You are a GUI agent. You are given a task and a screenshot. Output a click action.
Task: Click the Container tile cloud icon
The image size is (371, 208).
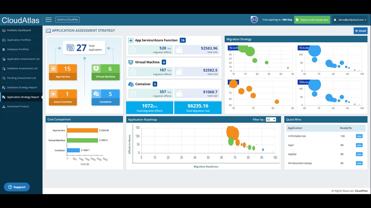click(x=96, y=94)
